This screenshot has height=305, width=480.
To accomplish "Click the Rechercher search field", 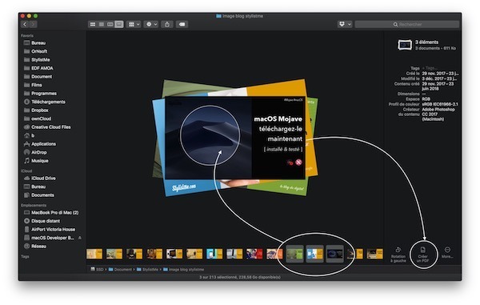I will pyautogui.click(x=407, y=24).
